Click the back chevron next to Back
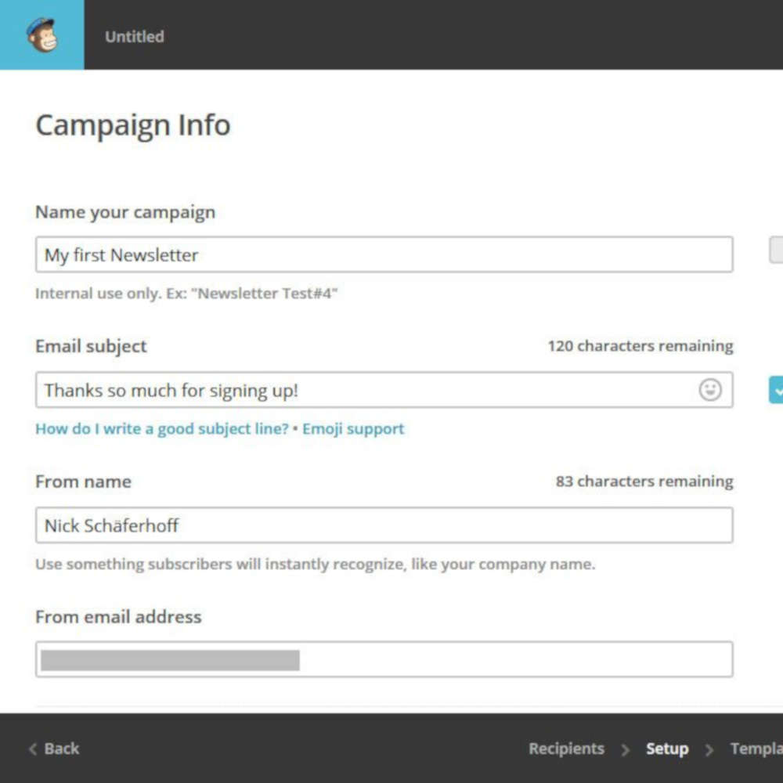 (32, 749)
